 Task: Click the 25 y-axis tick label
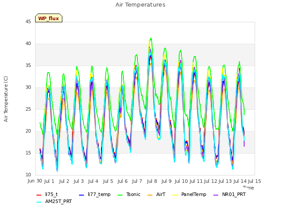(x=28, y=109)
